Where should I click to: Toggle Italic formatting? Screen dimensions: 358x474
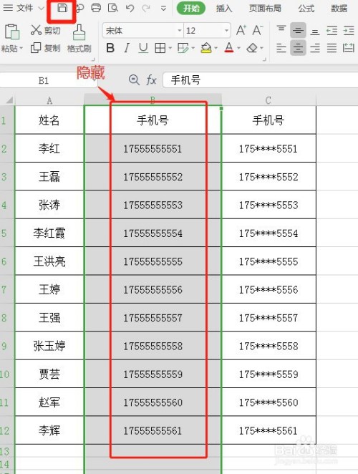(x=127, y=48)
